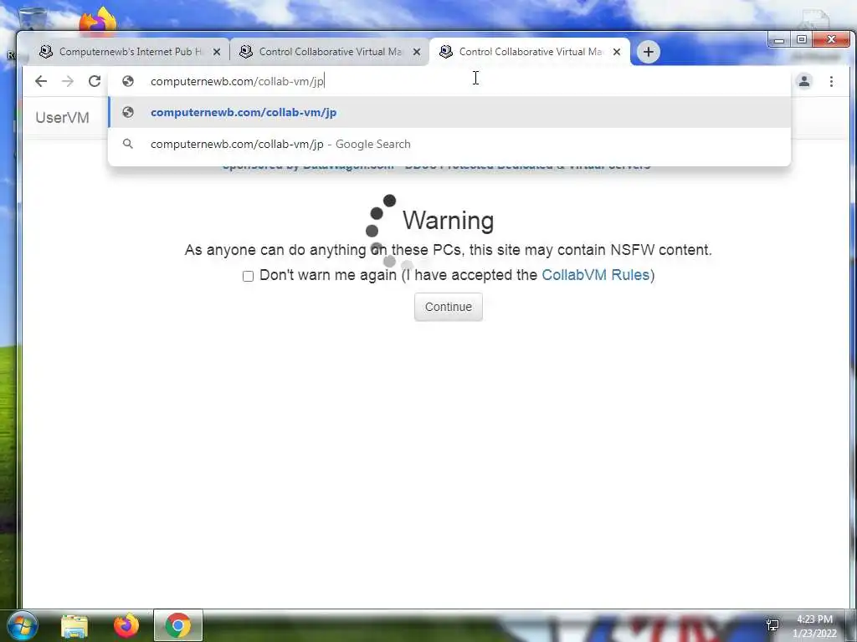Switch to the middle Control Collaborative Virtual tab
This screenshot has height=642, width=857.
[x=330, y=52]
